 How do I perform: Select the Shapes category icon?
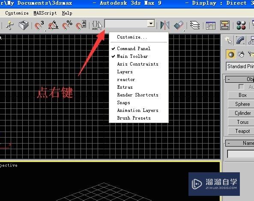tap(241, 54)
